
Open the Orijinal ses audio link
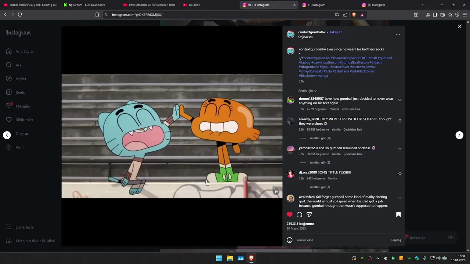305,37
